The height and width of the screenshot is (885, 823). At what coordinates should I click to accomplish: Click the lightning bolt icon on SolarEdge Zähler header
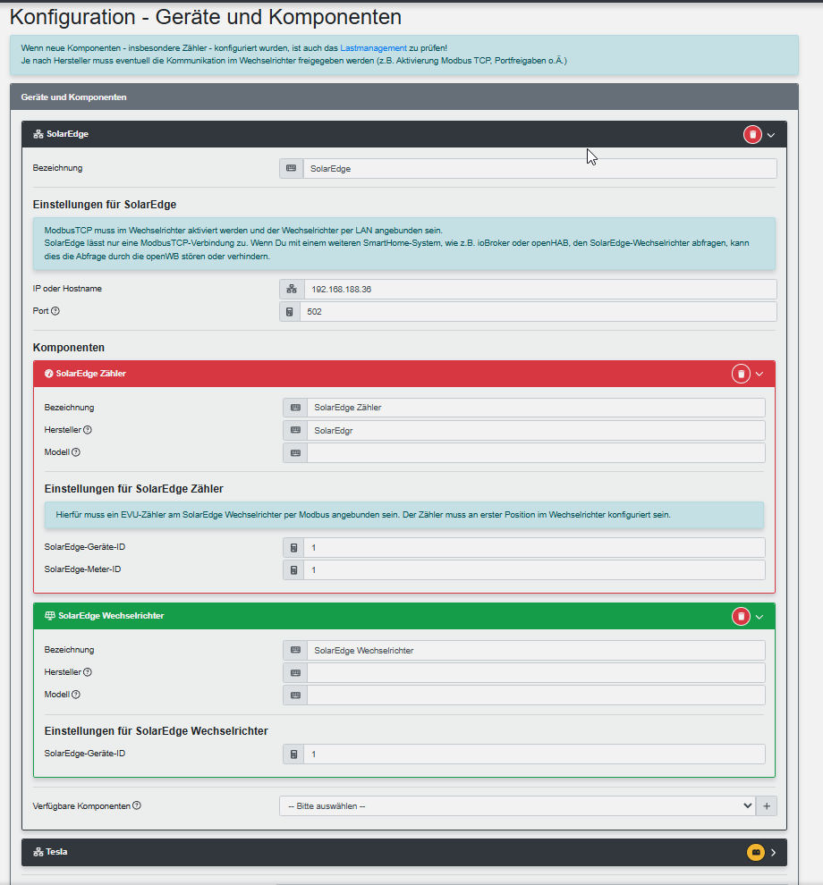[48, 374]
